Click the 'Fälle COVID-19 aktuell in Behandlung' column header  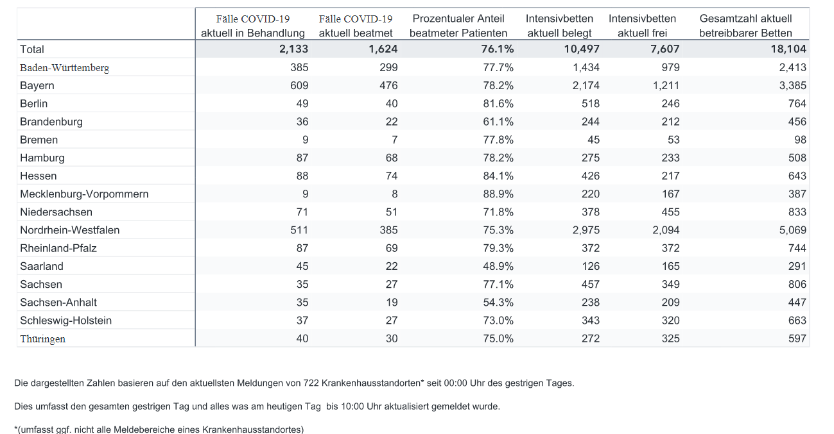253,26
